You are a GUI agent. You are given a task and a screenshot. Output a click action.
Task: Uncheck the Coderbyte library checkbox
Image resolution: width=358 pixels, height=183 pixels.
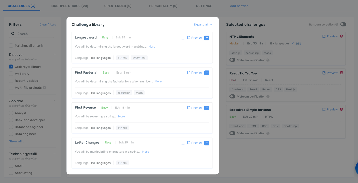pyautogui.click(x=11, y=67)
